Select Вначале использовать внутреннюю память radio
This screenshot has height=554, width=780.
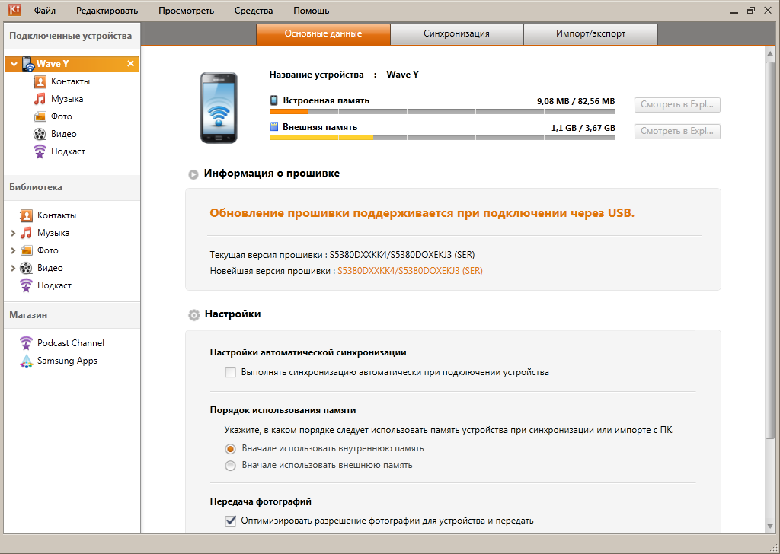pos(230,449)
